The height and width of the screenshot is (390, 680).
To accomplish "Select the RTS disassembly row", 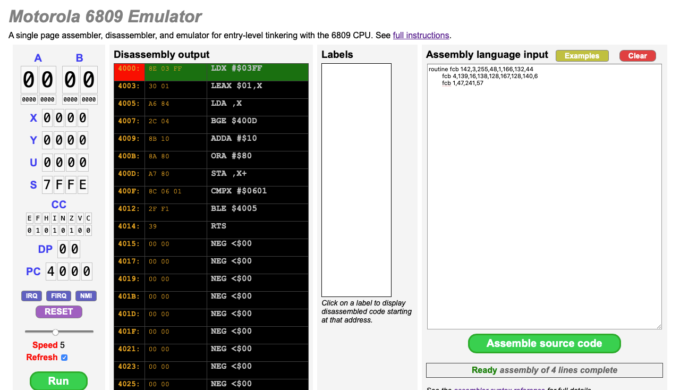I will tap(211, 230).
